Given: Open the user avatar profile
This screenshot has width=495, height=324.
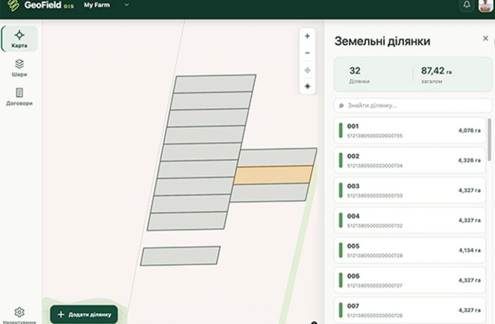Looking at the screenshot, I should [486, 6].
